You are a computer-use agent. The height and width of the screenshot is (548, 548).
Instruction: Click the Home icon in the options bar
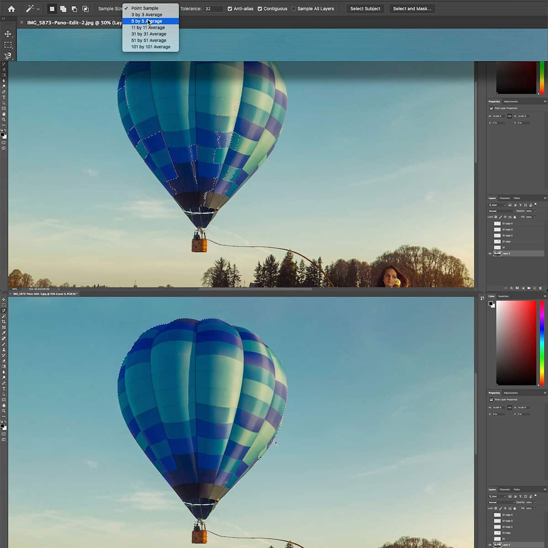[11, 8]
